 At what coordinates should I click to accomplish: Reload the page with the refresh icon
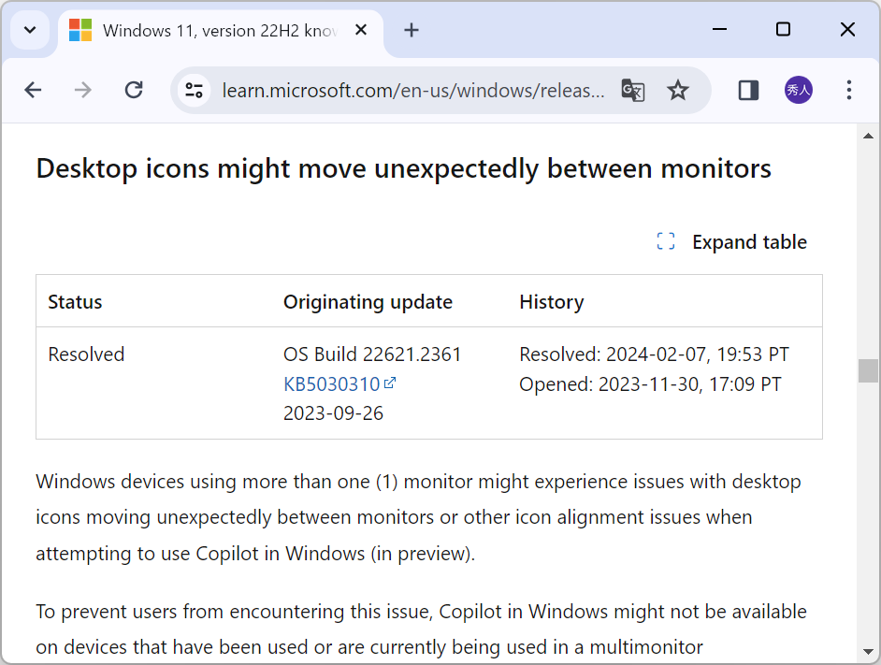pyautogui.click(x=134, y=90)
